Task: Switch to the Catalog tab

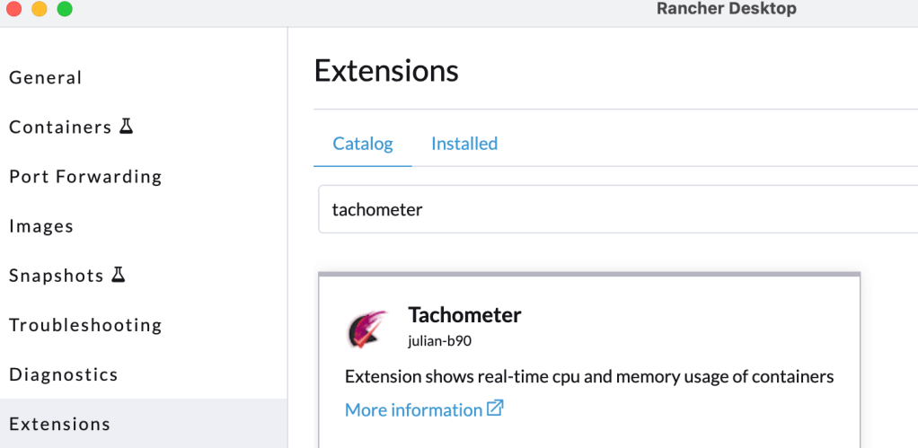Action: pyautogui.click(x=363, y=144)
